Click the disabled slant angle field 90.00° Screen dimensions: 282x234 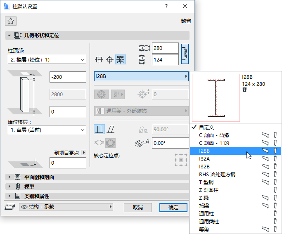coord(171,130)
